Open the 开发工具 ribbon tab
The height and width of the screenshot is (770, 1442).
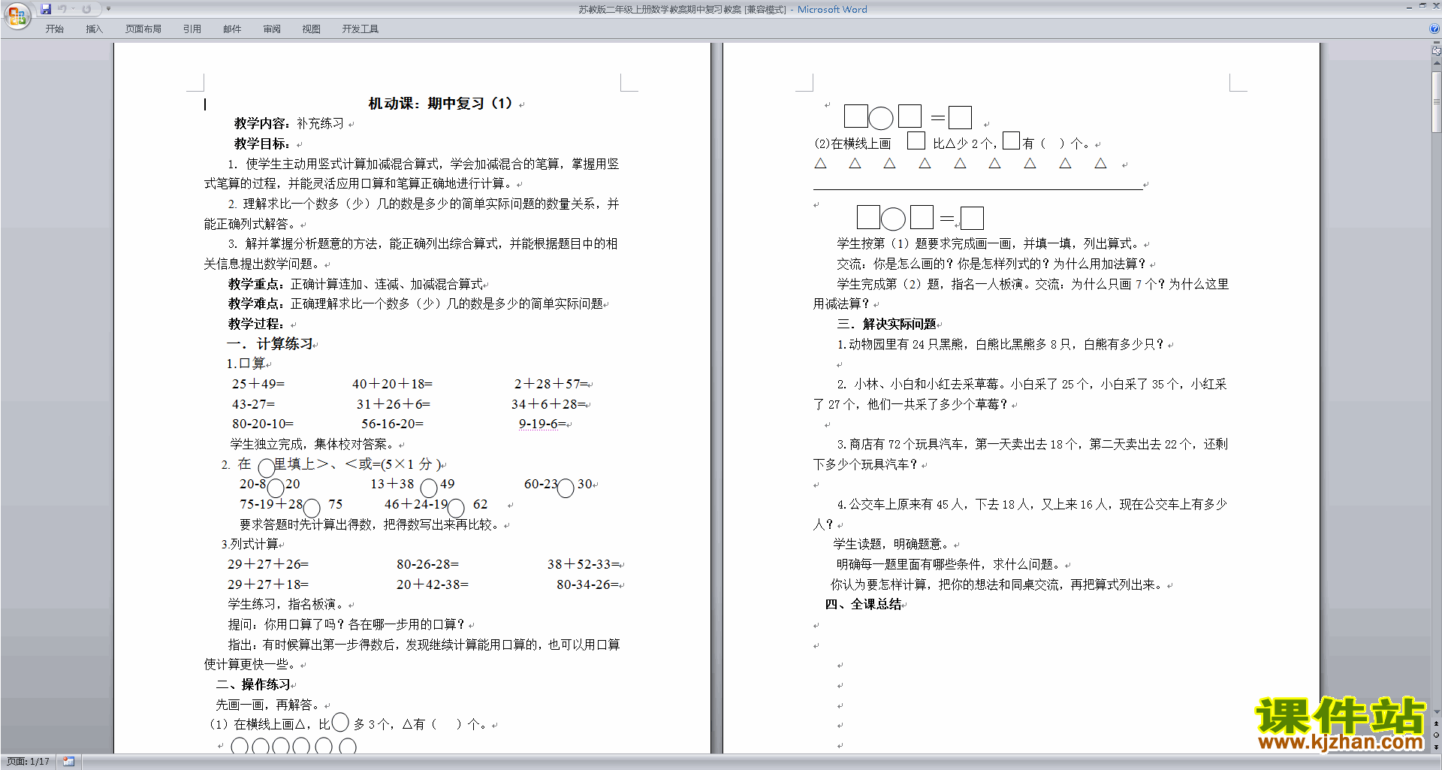pyautogui.click(x=360, y=29)
